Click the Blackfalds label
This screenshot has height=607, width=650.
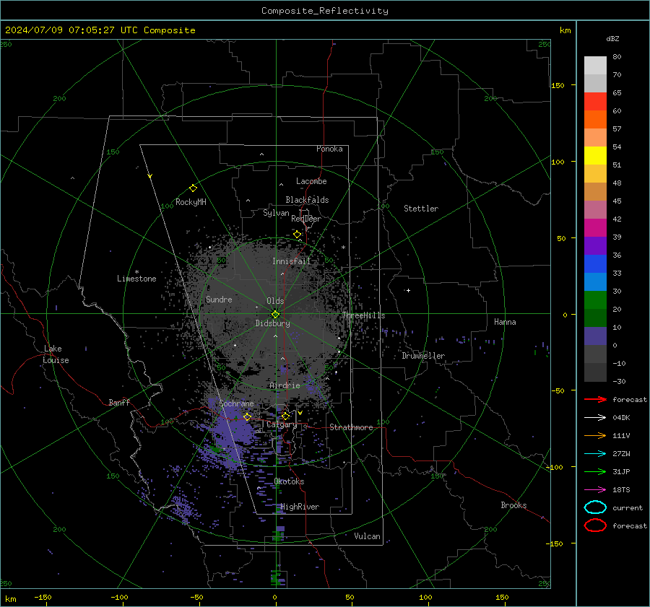(307, 200)
